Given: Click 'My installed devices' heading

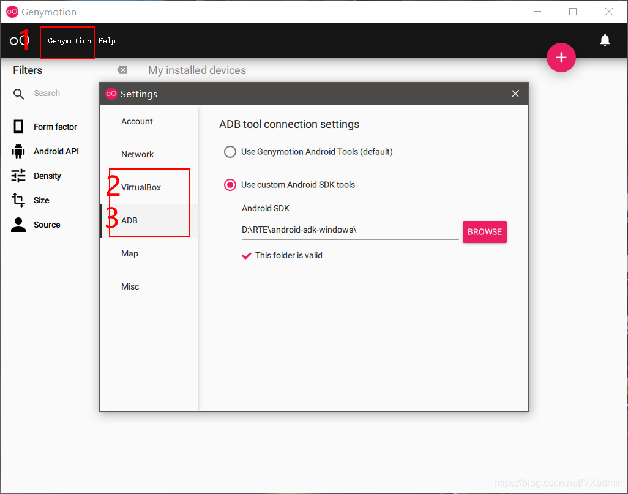Looking at the screenshot, I should [x=197, y=70].
